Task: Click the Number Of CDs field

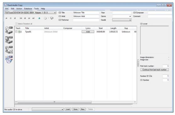Action: coord(166,76)
